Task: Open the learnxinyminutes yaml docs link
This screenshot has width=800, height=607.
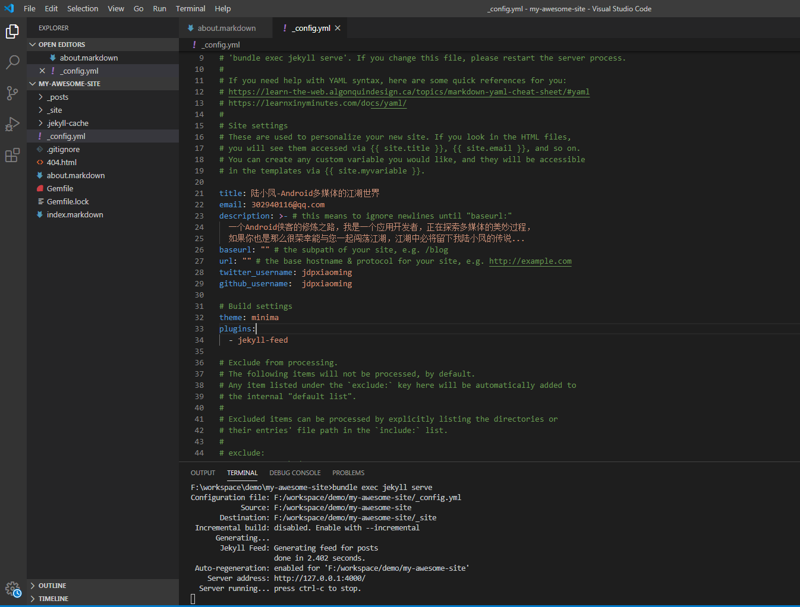Action: [317, 103]
